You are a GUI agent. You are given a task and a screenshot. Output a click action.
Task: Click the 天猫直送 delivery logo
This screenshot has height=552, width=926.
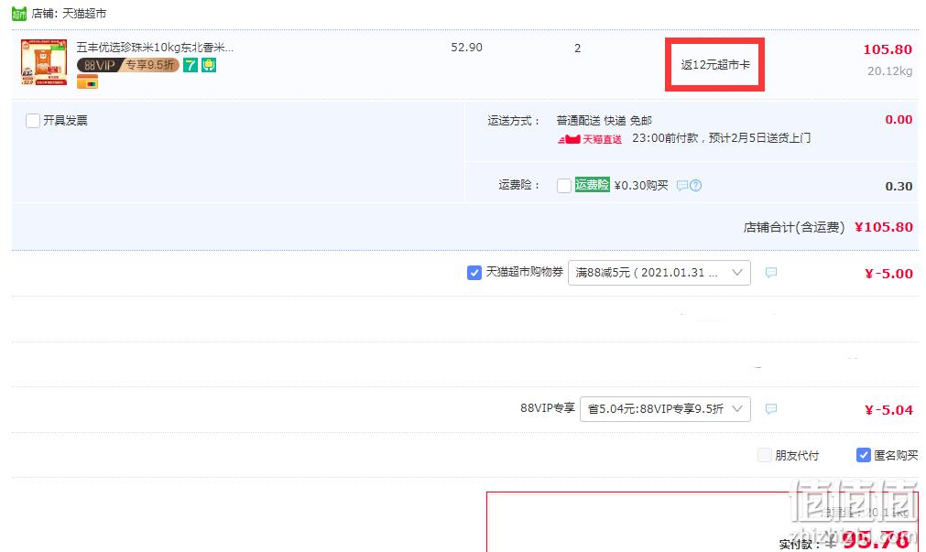590,139
